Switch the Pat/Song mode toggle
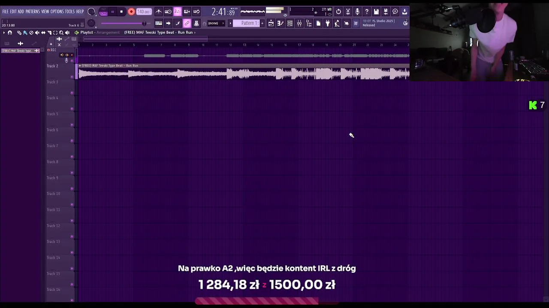The image size is (549, 308). click(x=103, y=12)
